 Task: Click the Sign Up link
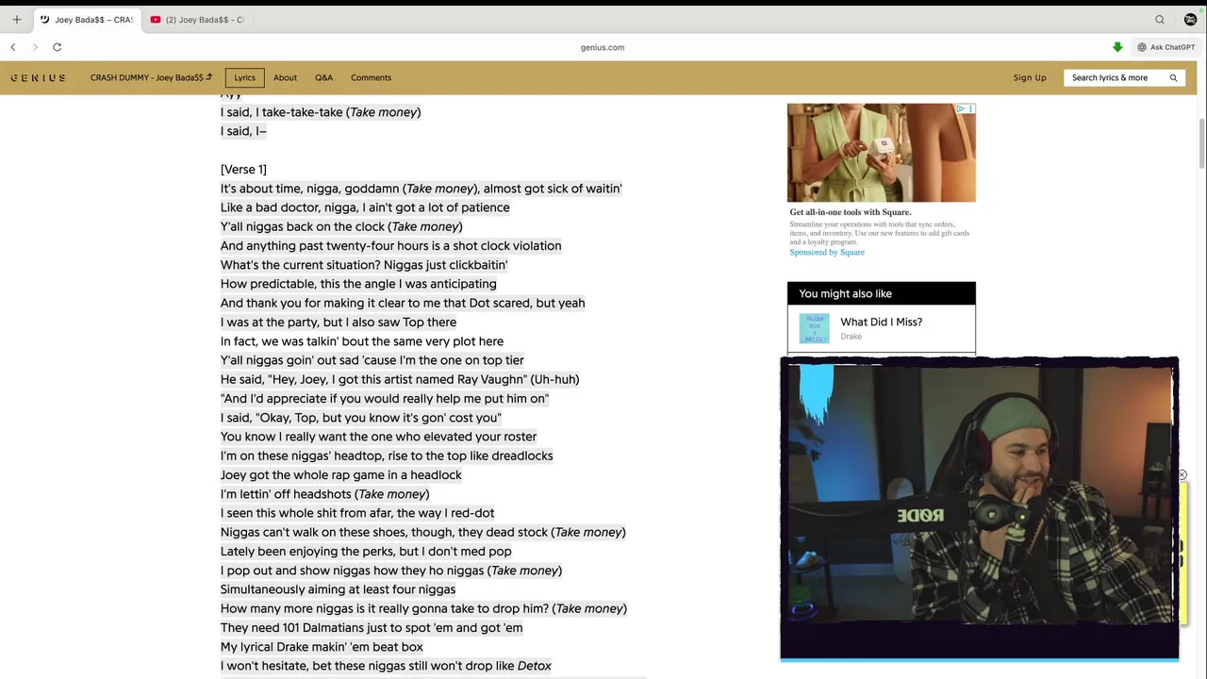point(1030,77)
